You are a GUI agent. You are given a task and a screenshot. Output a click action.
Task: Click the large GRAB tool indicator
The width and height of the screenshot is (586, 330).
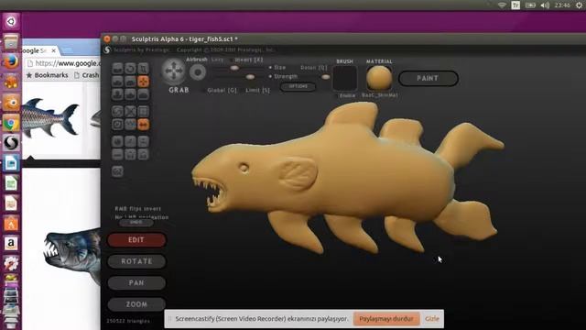[174, 71]
